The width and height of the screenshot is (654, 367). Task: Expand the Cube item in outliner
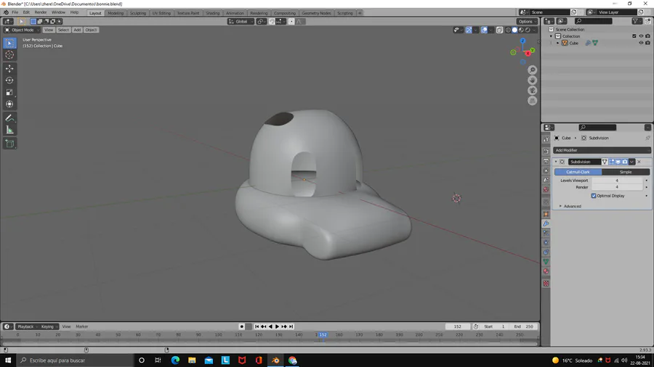click(x=558, y=43)
